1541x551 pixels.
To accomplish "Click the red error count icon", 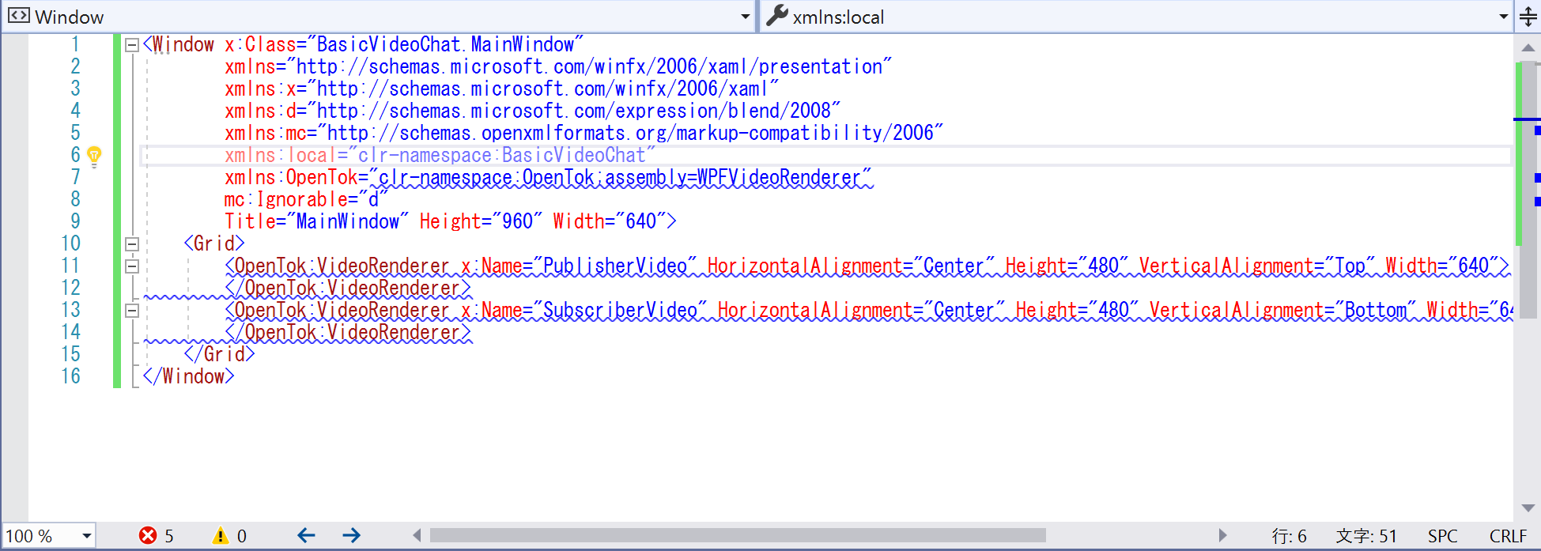I will [148, 536].
